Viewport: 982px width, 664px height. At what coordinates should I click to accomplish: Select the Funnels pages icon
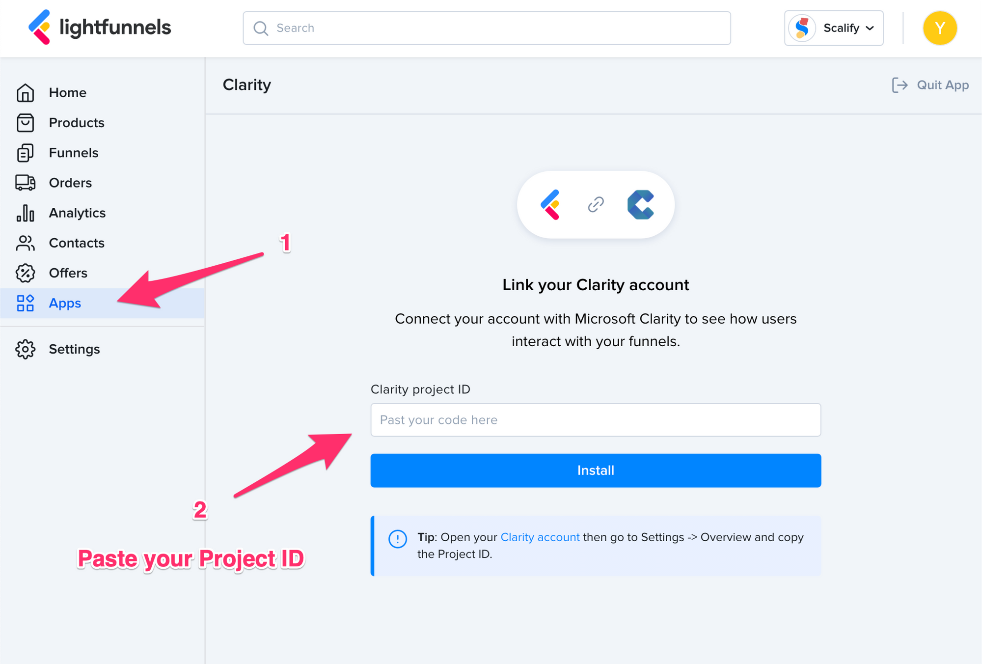[x=25, y=153]
